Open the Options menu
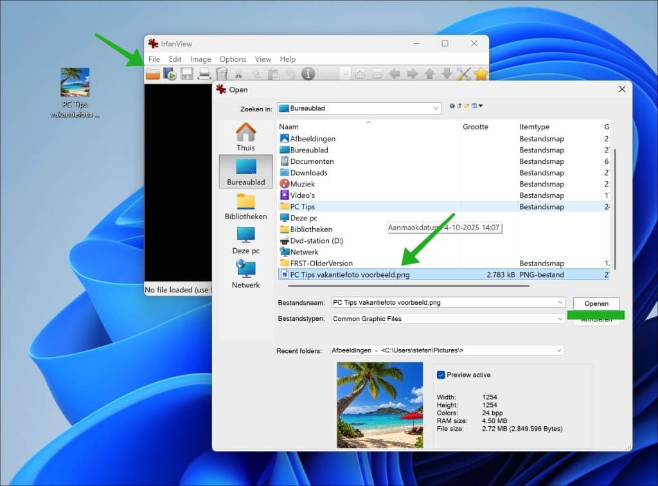The image size is (658, 486). pyautogui.click(x=233, y=59)
